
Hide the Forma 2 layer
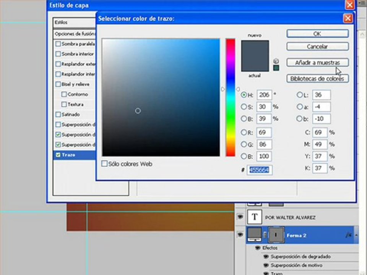pyautogui.click(x=240, y=235)
